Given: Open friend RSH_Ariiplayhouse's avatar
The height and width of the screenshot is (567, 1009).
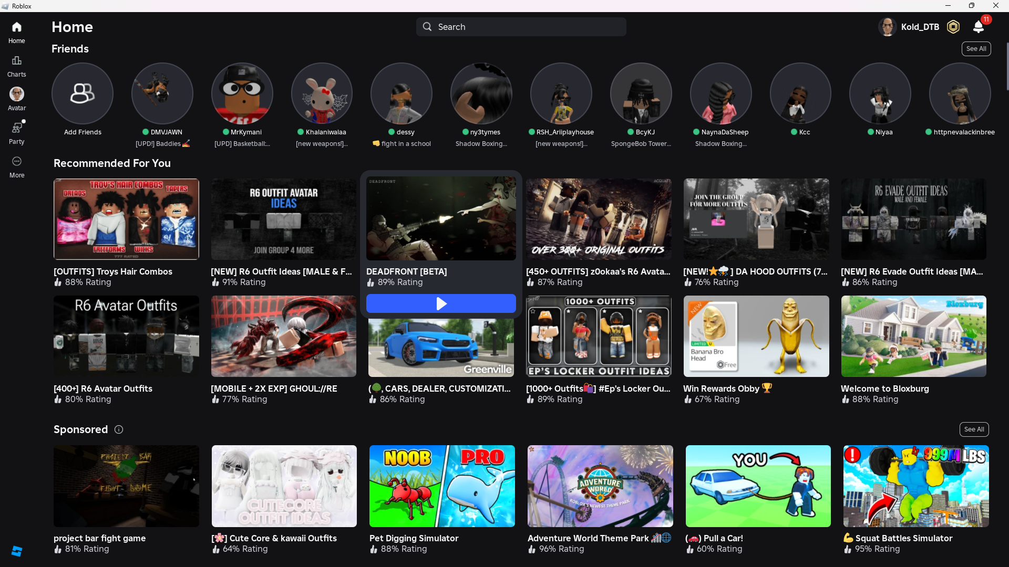Looking at the screenshot, I should coord(561,93).
